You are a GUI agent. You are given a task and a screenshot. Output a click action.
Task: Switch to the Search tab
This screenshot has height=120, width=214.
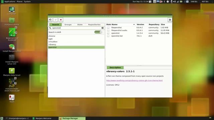[56, 25]
